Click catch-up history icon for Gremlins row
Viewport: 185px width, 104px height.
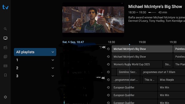coord(108,72)
